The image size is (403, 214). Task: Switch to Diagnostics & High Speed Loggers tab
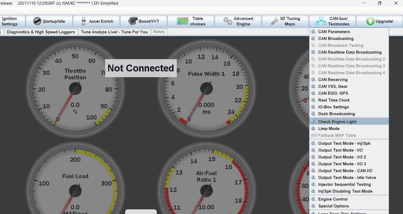tap(41, 32)
